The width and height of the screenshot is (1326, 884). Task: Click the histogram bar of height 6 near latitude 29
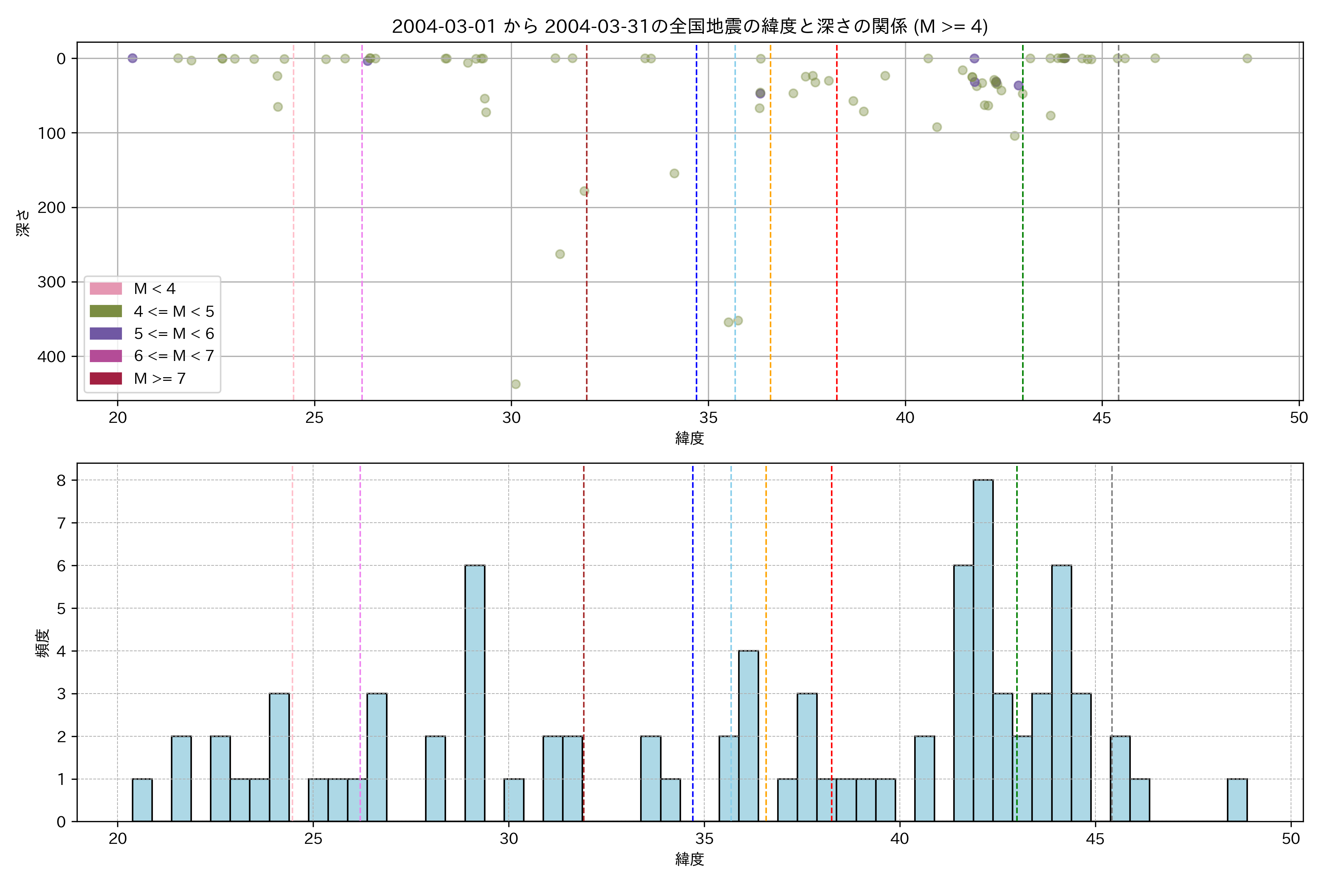pos(475,694)
